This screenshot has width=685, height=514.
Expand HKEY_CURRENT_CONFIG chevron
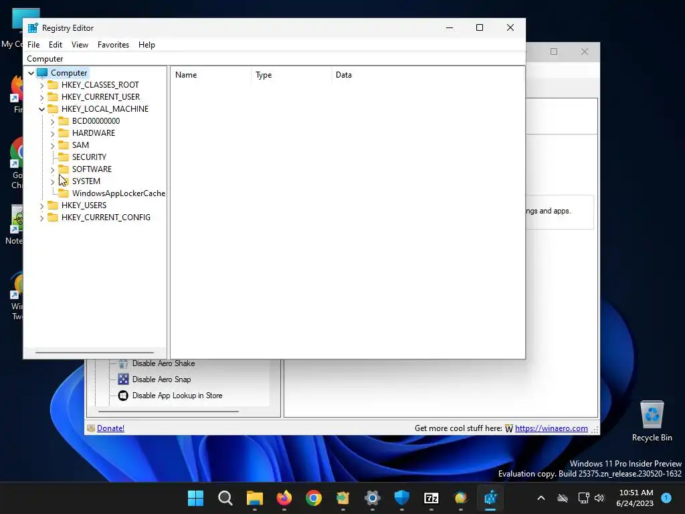pyautogui.click(x=42, y=218)
